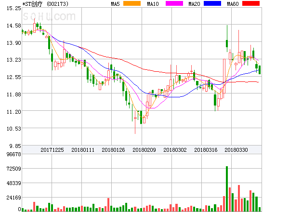
Task: Click the 14.58 price axis label
Action: 14,26
